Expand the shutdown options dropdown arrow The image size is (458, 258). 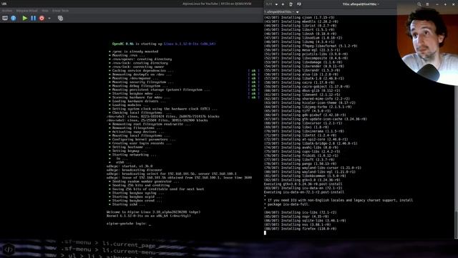click(49, 19)
